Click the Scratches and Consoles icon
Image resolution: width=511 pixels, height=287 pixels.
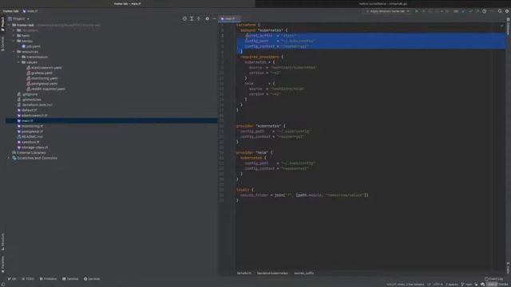point(14,158)
